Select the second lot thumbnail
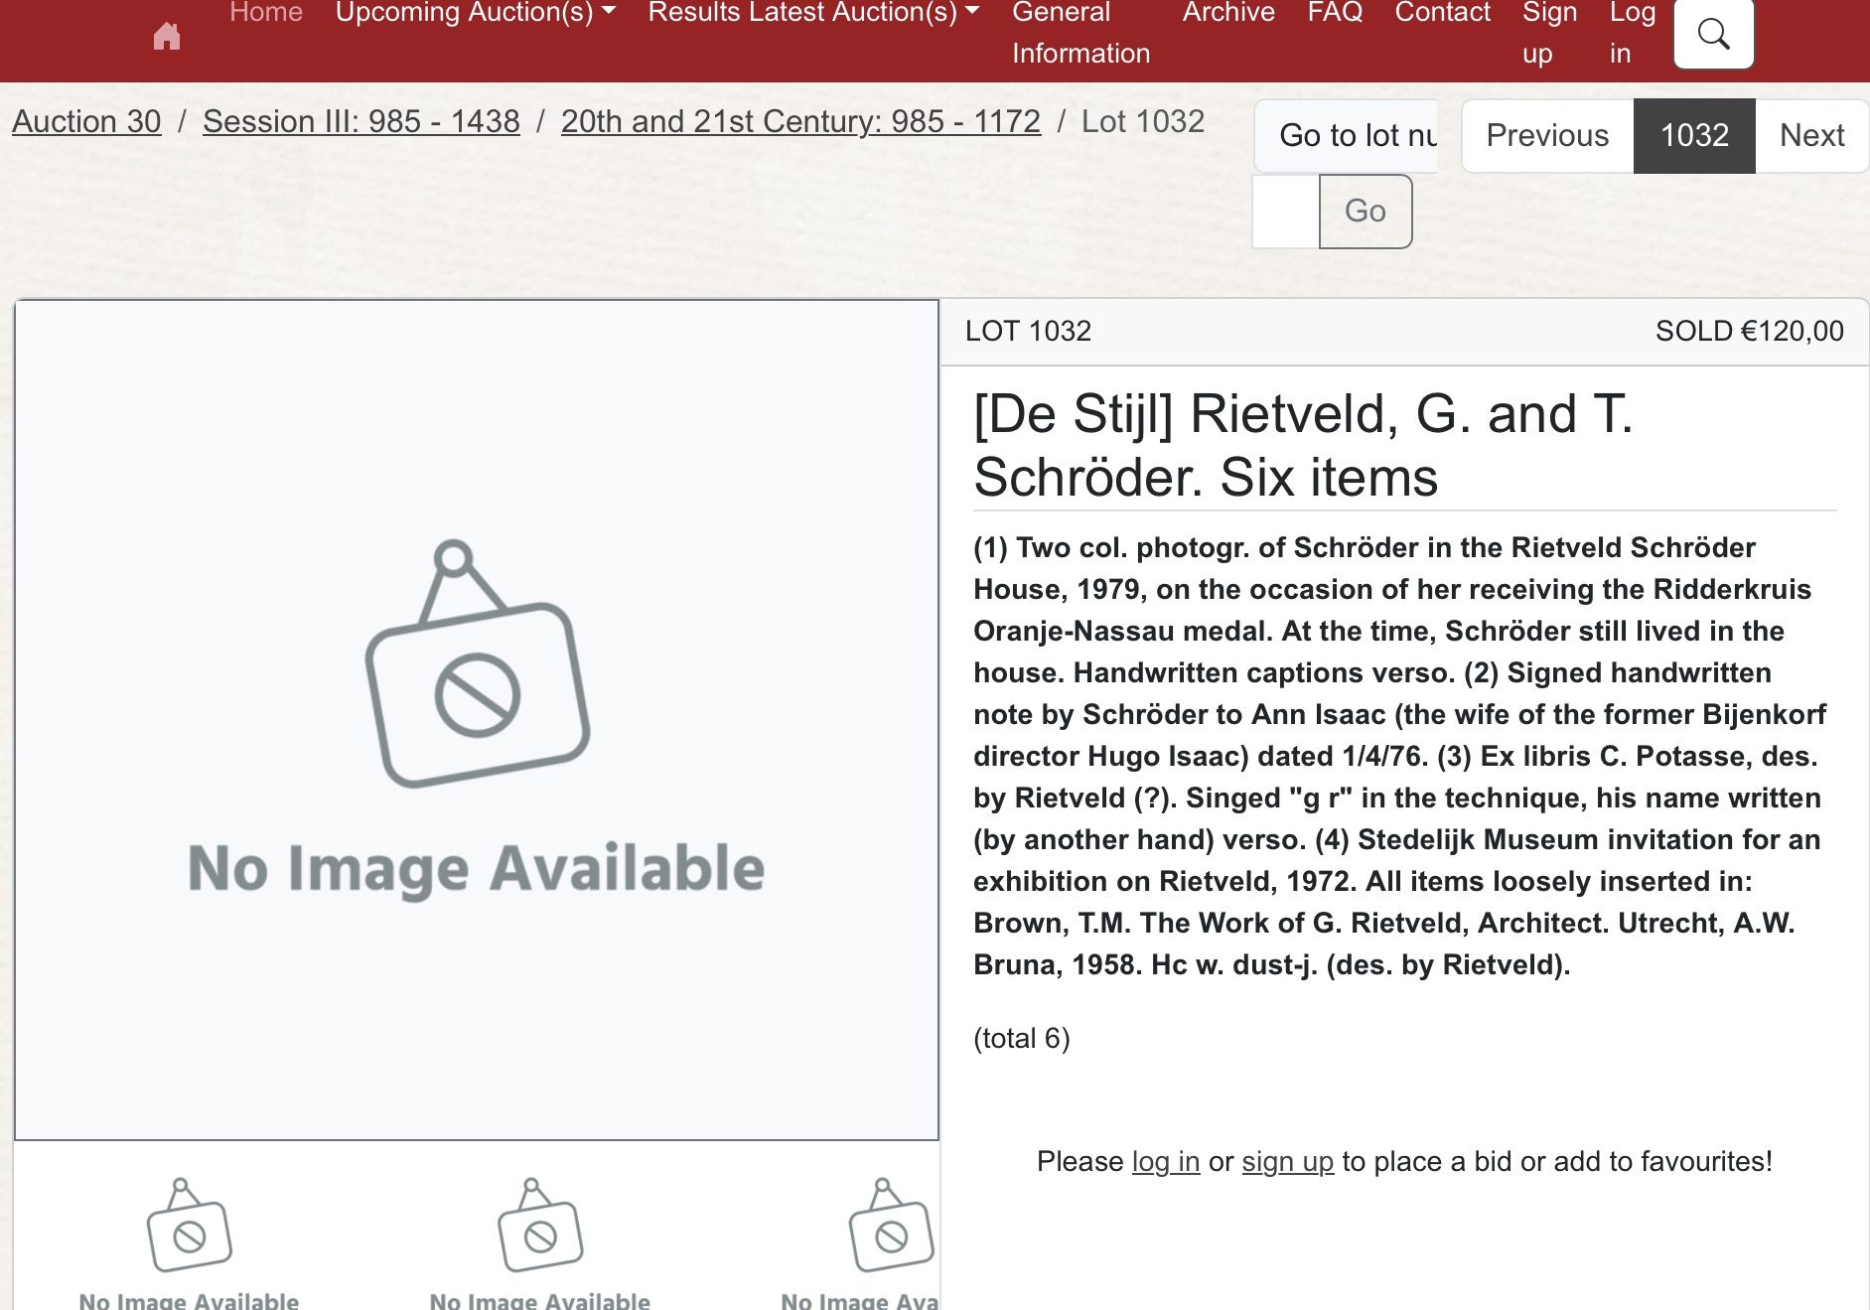1870x1310 pixels. (539, 1241)
